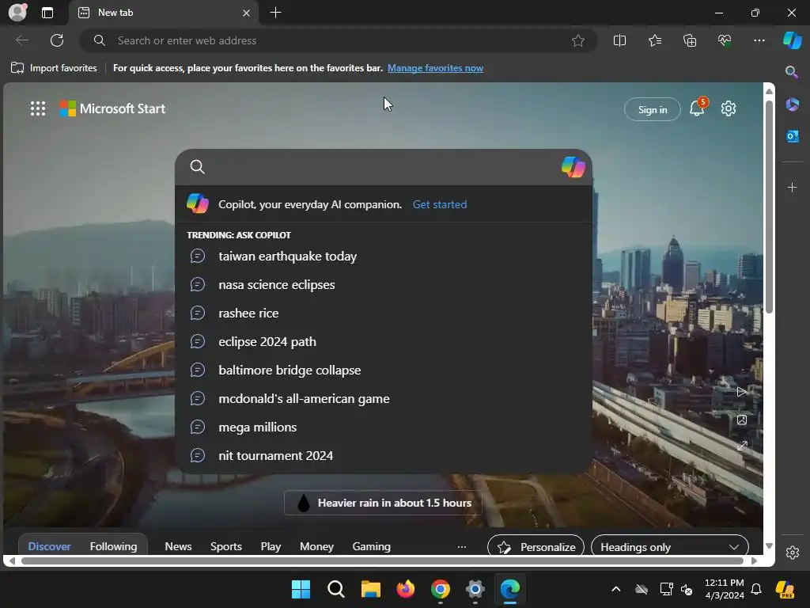Launch Firefox from taskbar
This screenshot has width=810, height=608.
pos(406,589)
